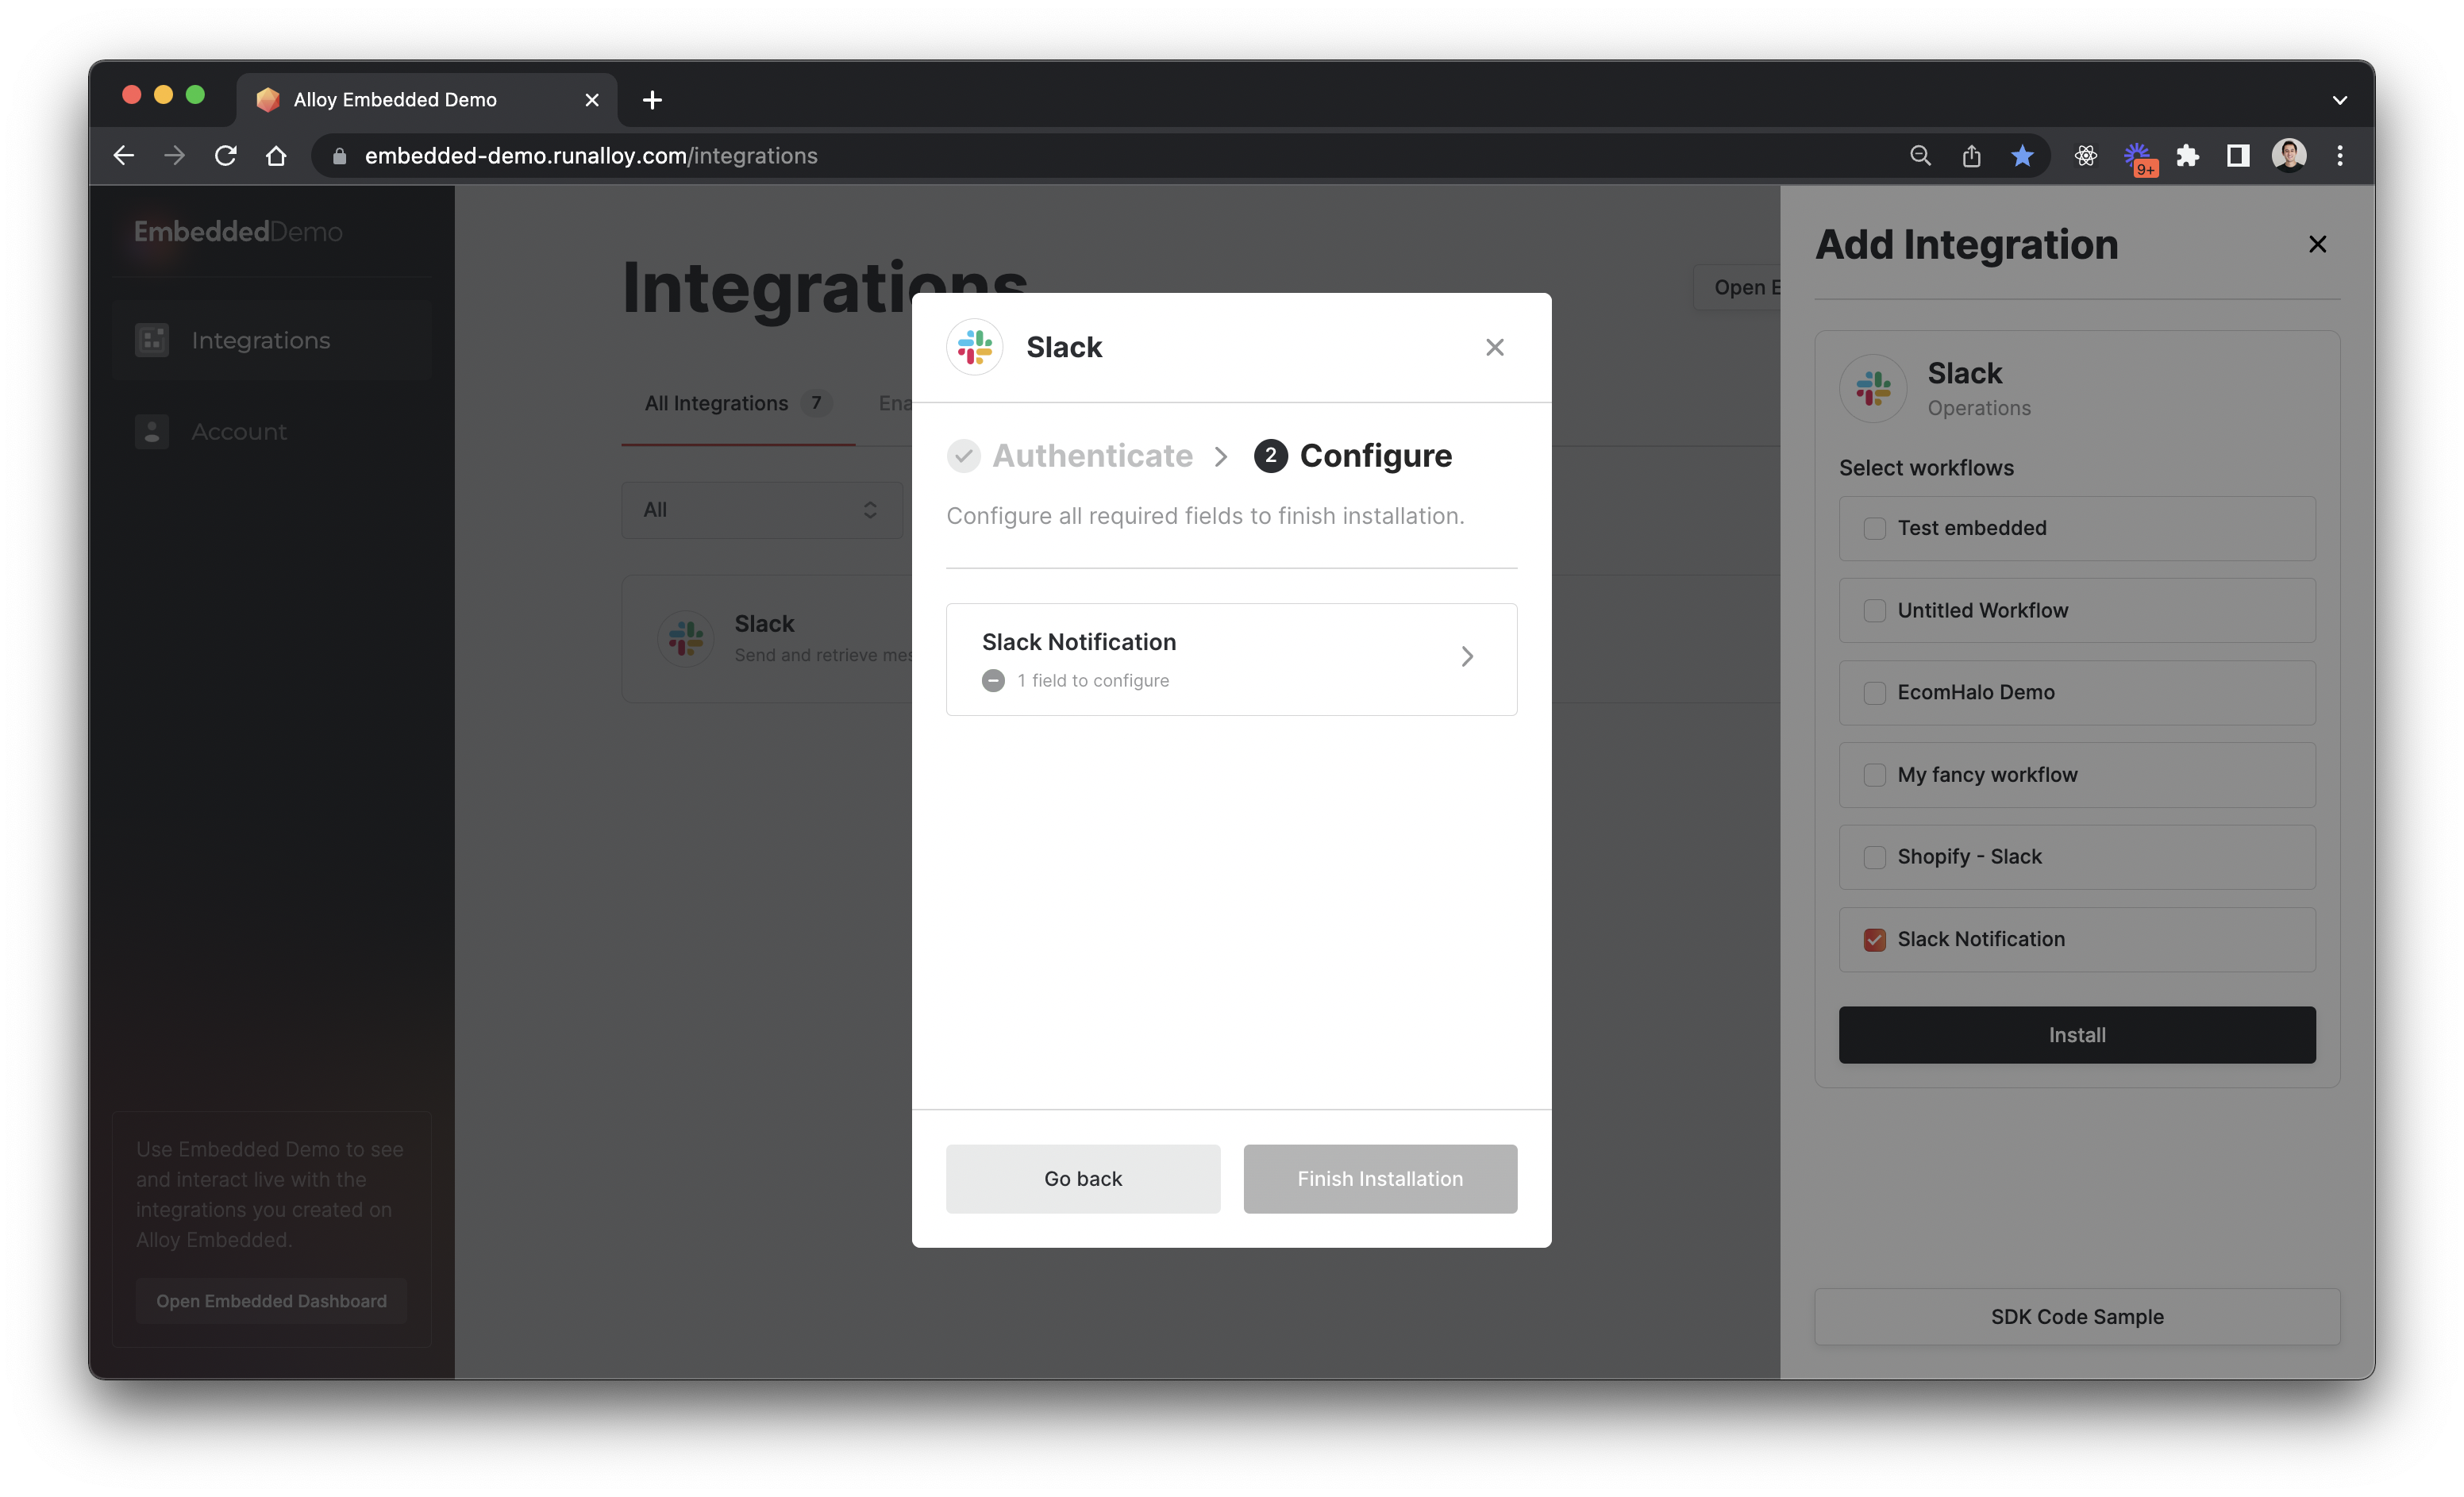
Task: Click the SDK Code Sample button
Action: (2076, 1316)
